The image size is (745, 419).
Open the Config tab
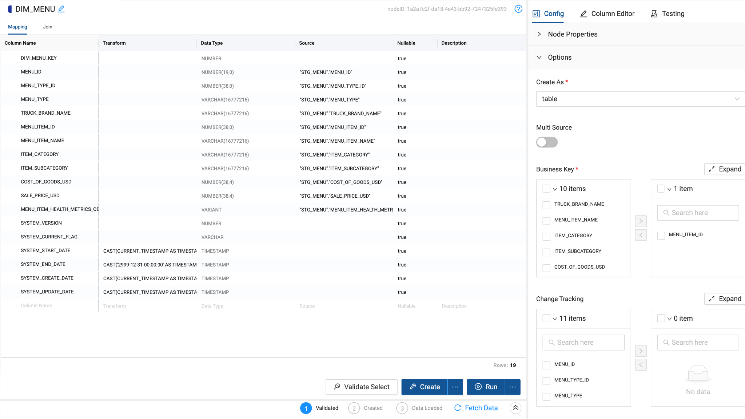click(549, 14)
